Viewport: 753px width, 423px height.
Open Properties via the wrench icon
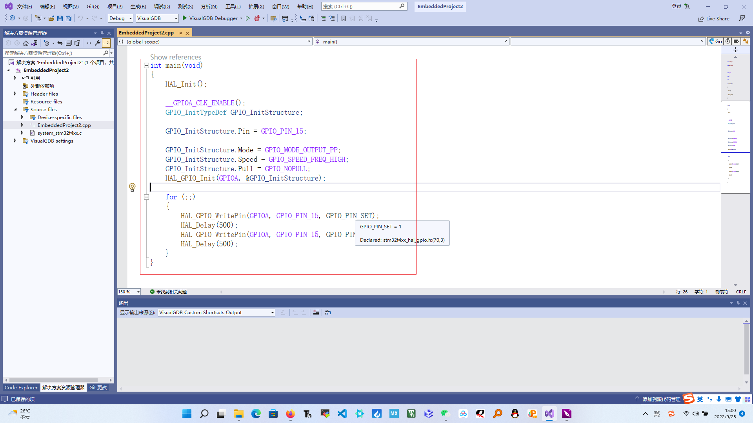point(98,43)
